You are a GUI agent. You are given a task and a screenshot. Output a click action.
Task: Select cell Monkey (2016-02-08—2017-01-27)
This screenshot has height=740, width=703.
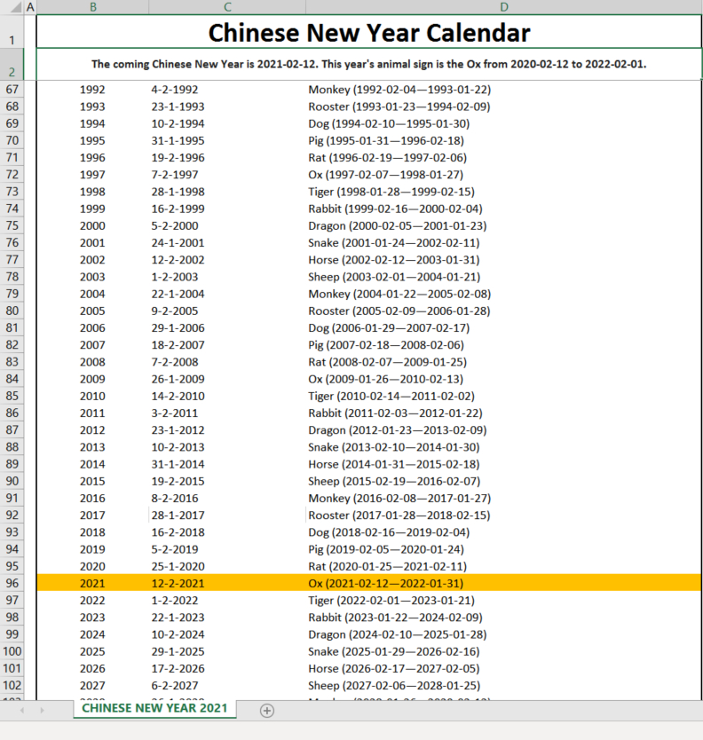coord(504,498)
